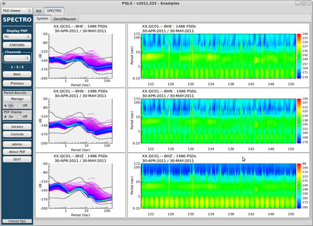Select the SPECTRO tab
The width and height of the screenshot is (313, 226).
54,11
